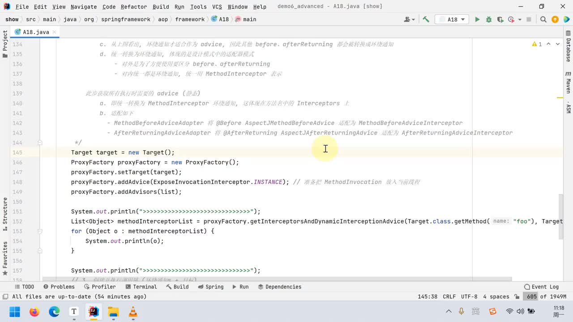Collapse the comment block fold marker at line 144

click(40, 143)
